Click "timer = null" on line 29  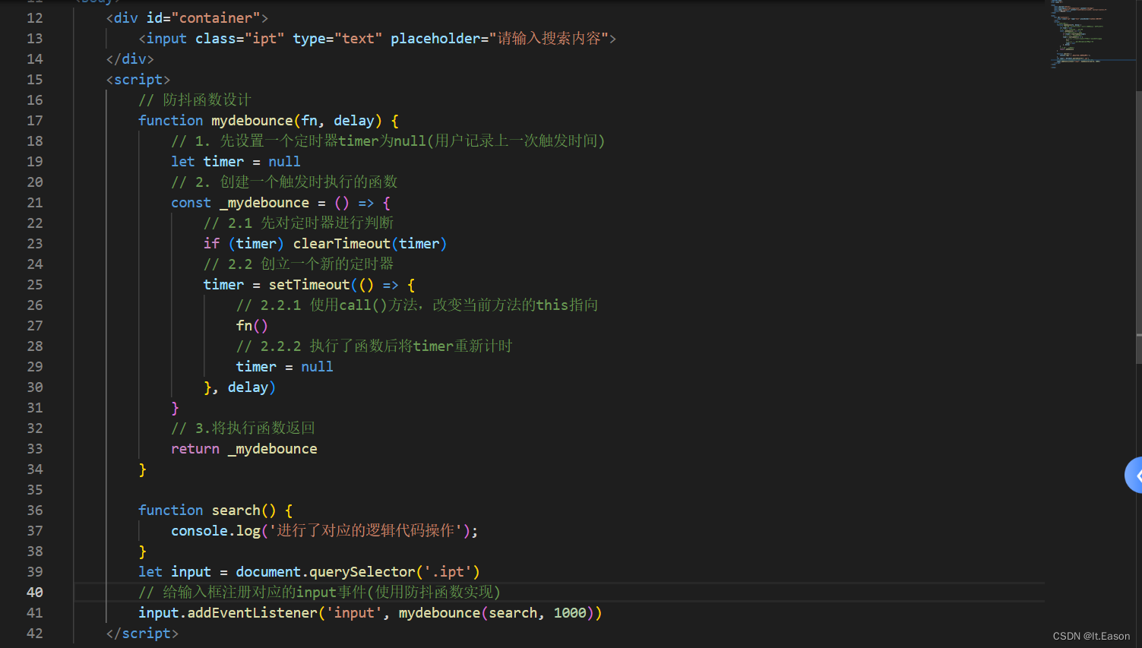click(285, 366)
